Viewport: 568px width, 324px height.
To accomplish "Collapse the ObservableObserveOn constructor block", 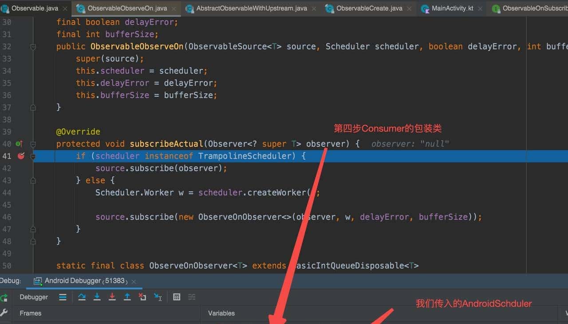I will pyautogui.click(x=33, y=46).
